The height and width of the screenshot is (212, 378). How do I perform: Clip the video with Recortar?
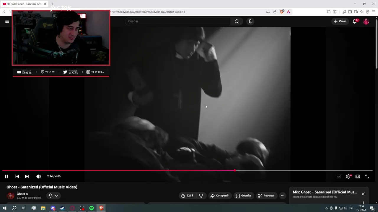(x=266, y=196)
